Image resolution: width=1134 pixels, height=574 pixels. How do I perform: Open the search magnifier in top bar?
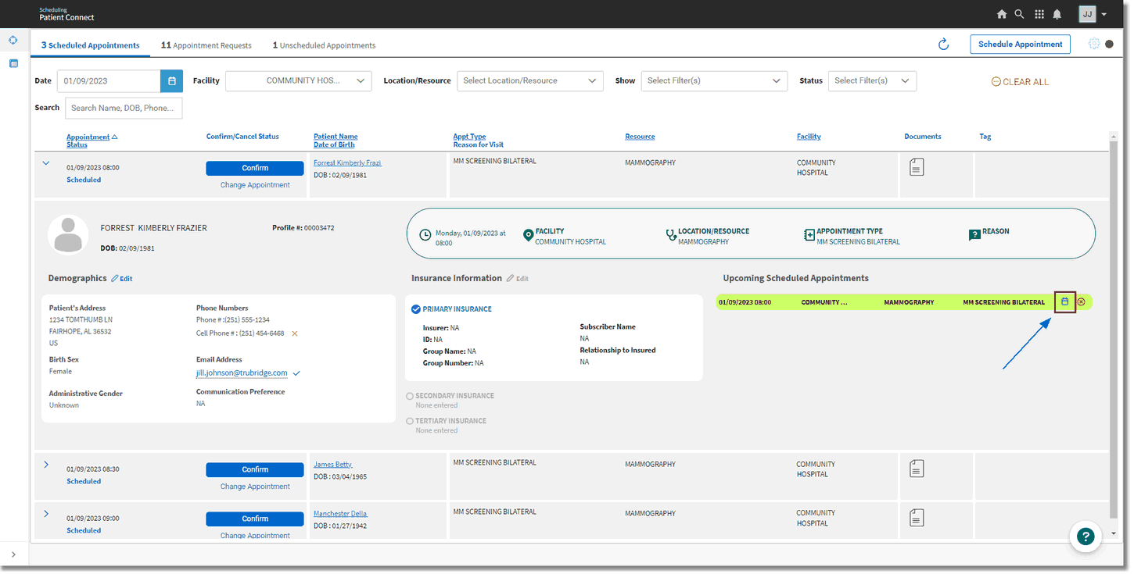(1019, 14)
